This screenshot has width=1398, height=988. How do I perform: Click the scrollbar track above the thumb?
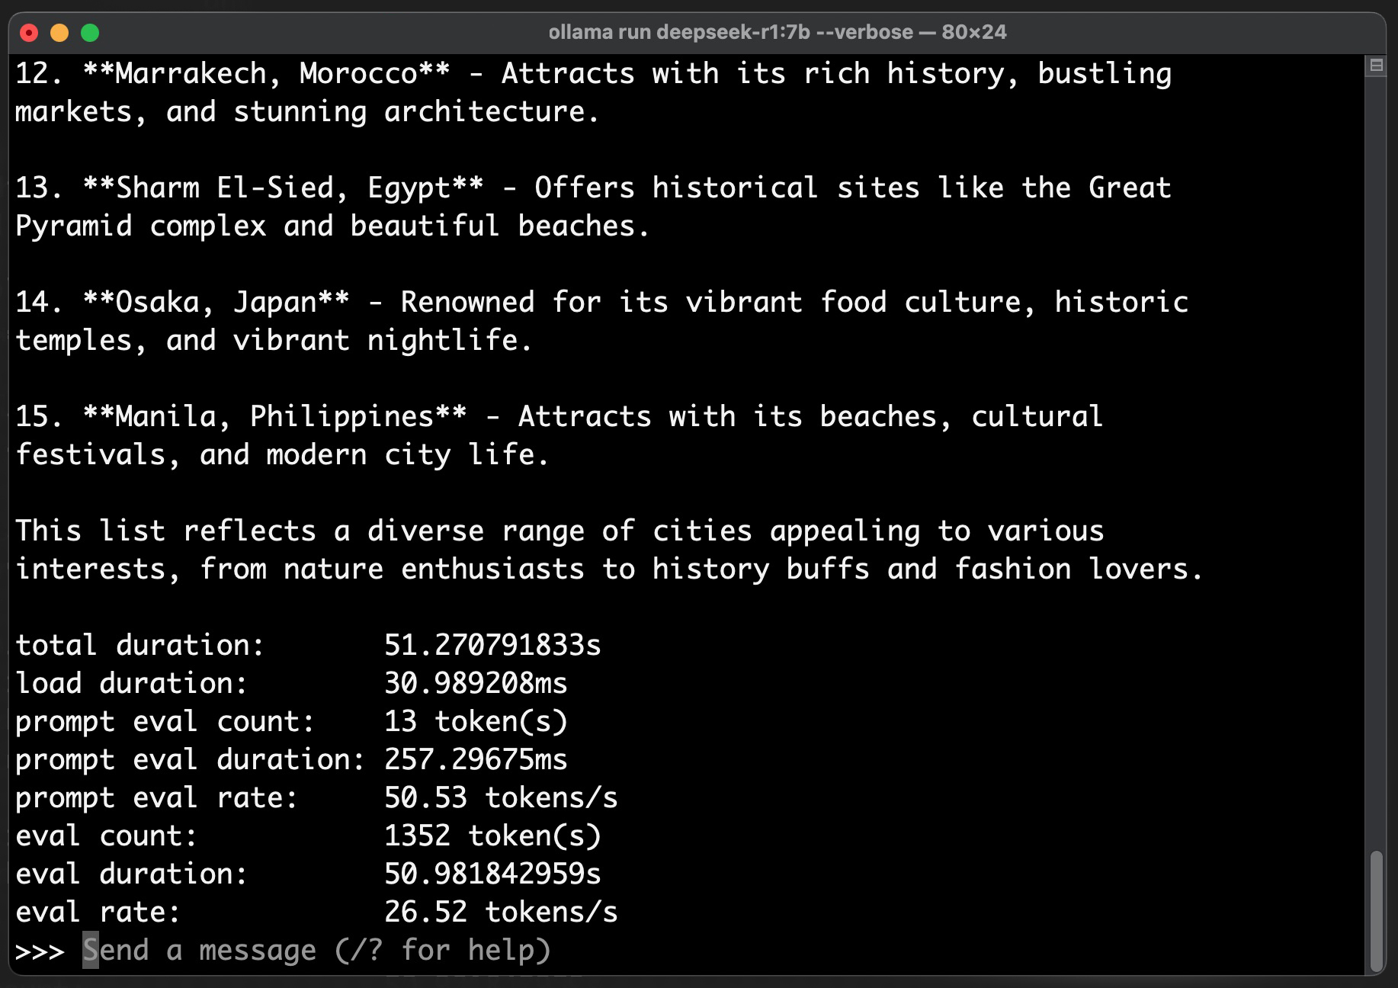(x=1376, y=457)
